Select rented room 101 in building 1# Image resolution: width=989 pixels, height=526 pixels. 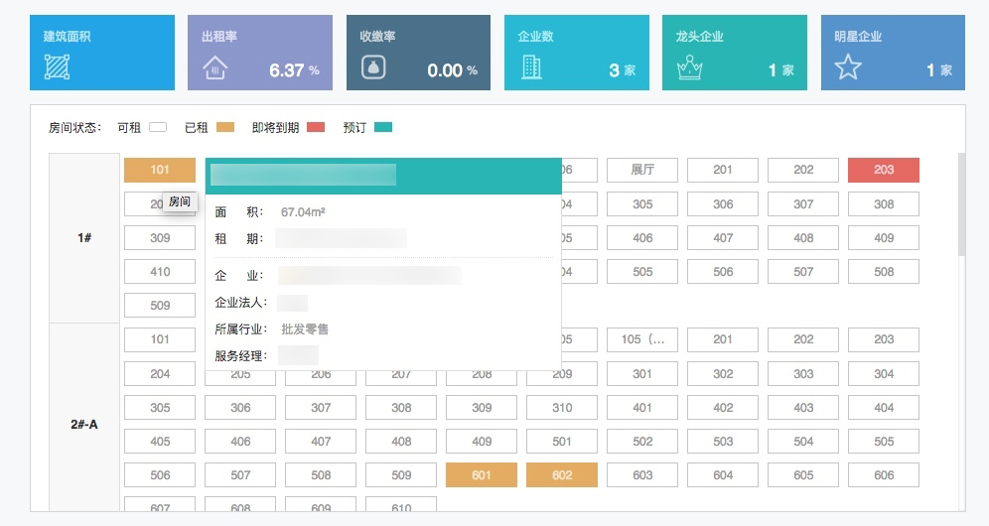point(160,170)
